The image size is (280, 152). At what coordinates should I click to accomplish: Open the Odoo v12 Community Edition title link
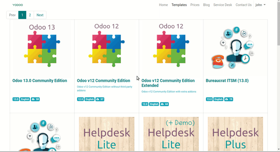tap(103, 81)
